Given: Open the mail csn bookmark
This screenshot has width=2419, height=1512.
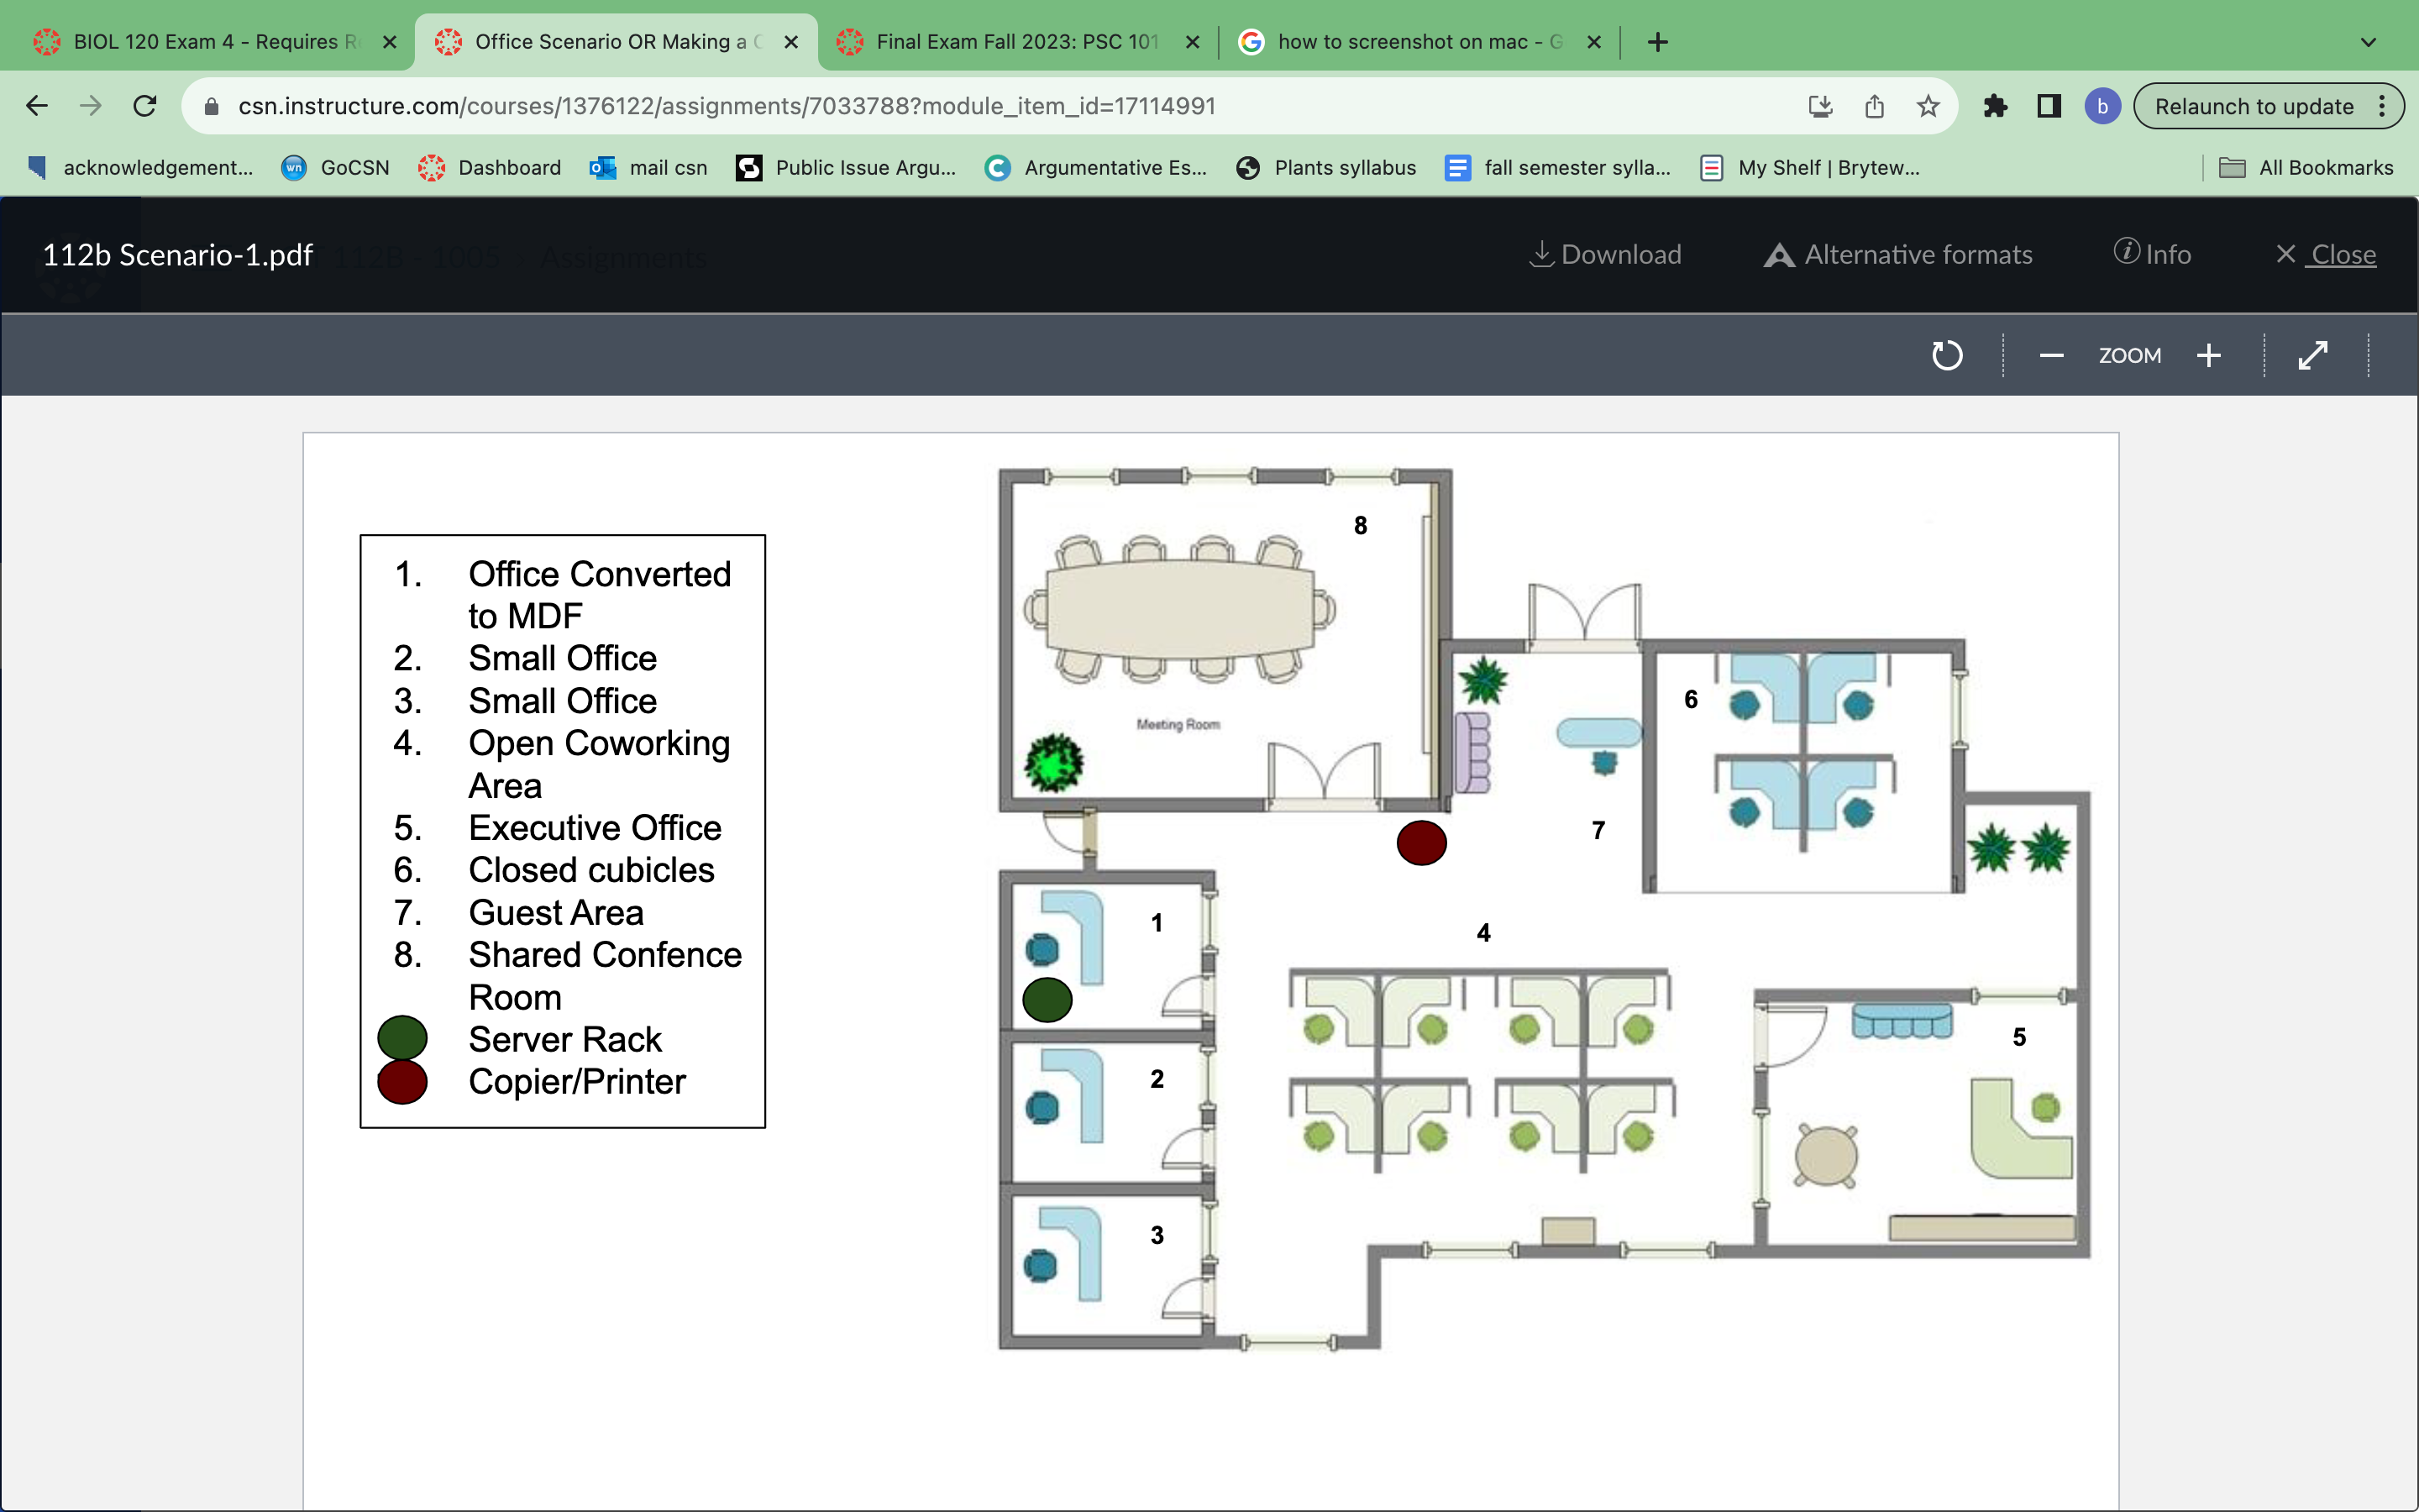Looking at the screenshot, I should (x=648, y=168).
